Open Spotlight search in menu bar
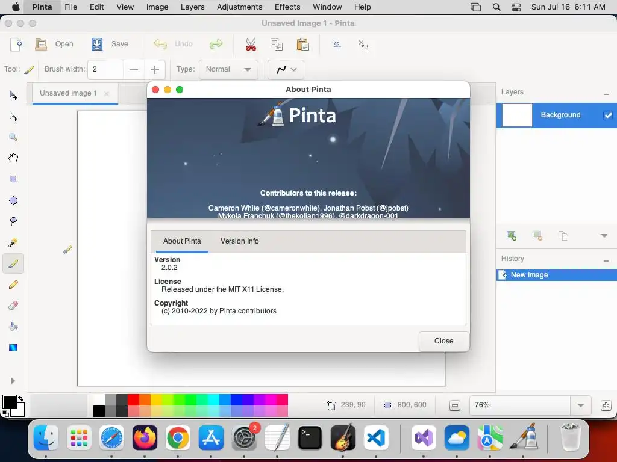Viewport: 617px width, 462px height. tap(496, 7)
